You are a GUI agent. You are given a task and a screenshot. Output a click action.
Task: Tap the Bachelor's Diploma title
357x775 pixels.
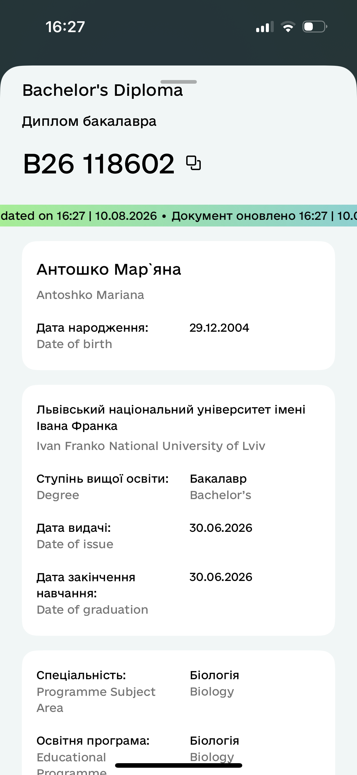pyautogui.click(x=103, y=90)
